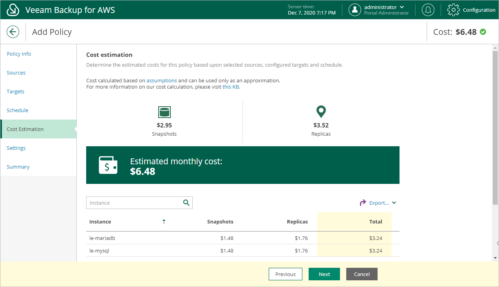Click le-mysql snapshots cost $1.48

227,251
